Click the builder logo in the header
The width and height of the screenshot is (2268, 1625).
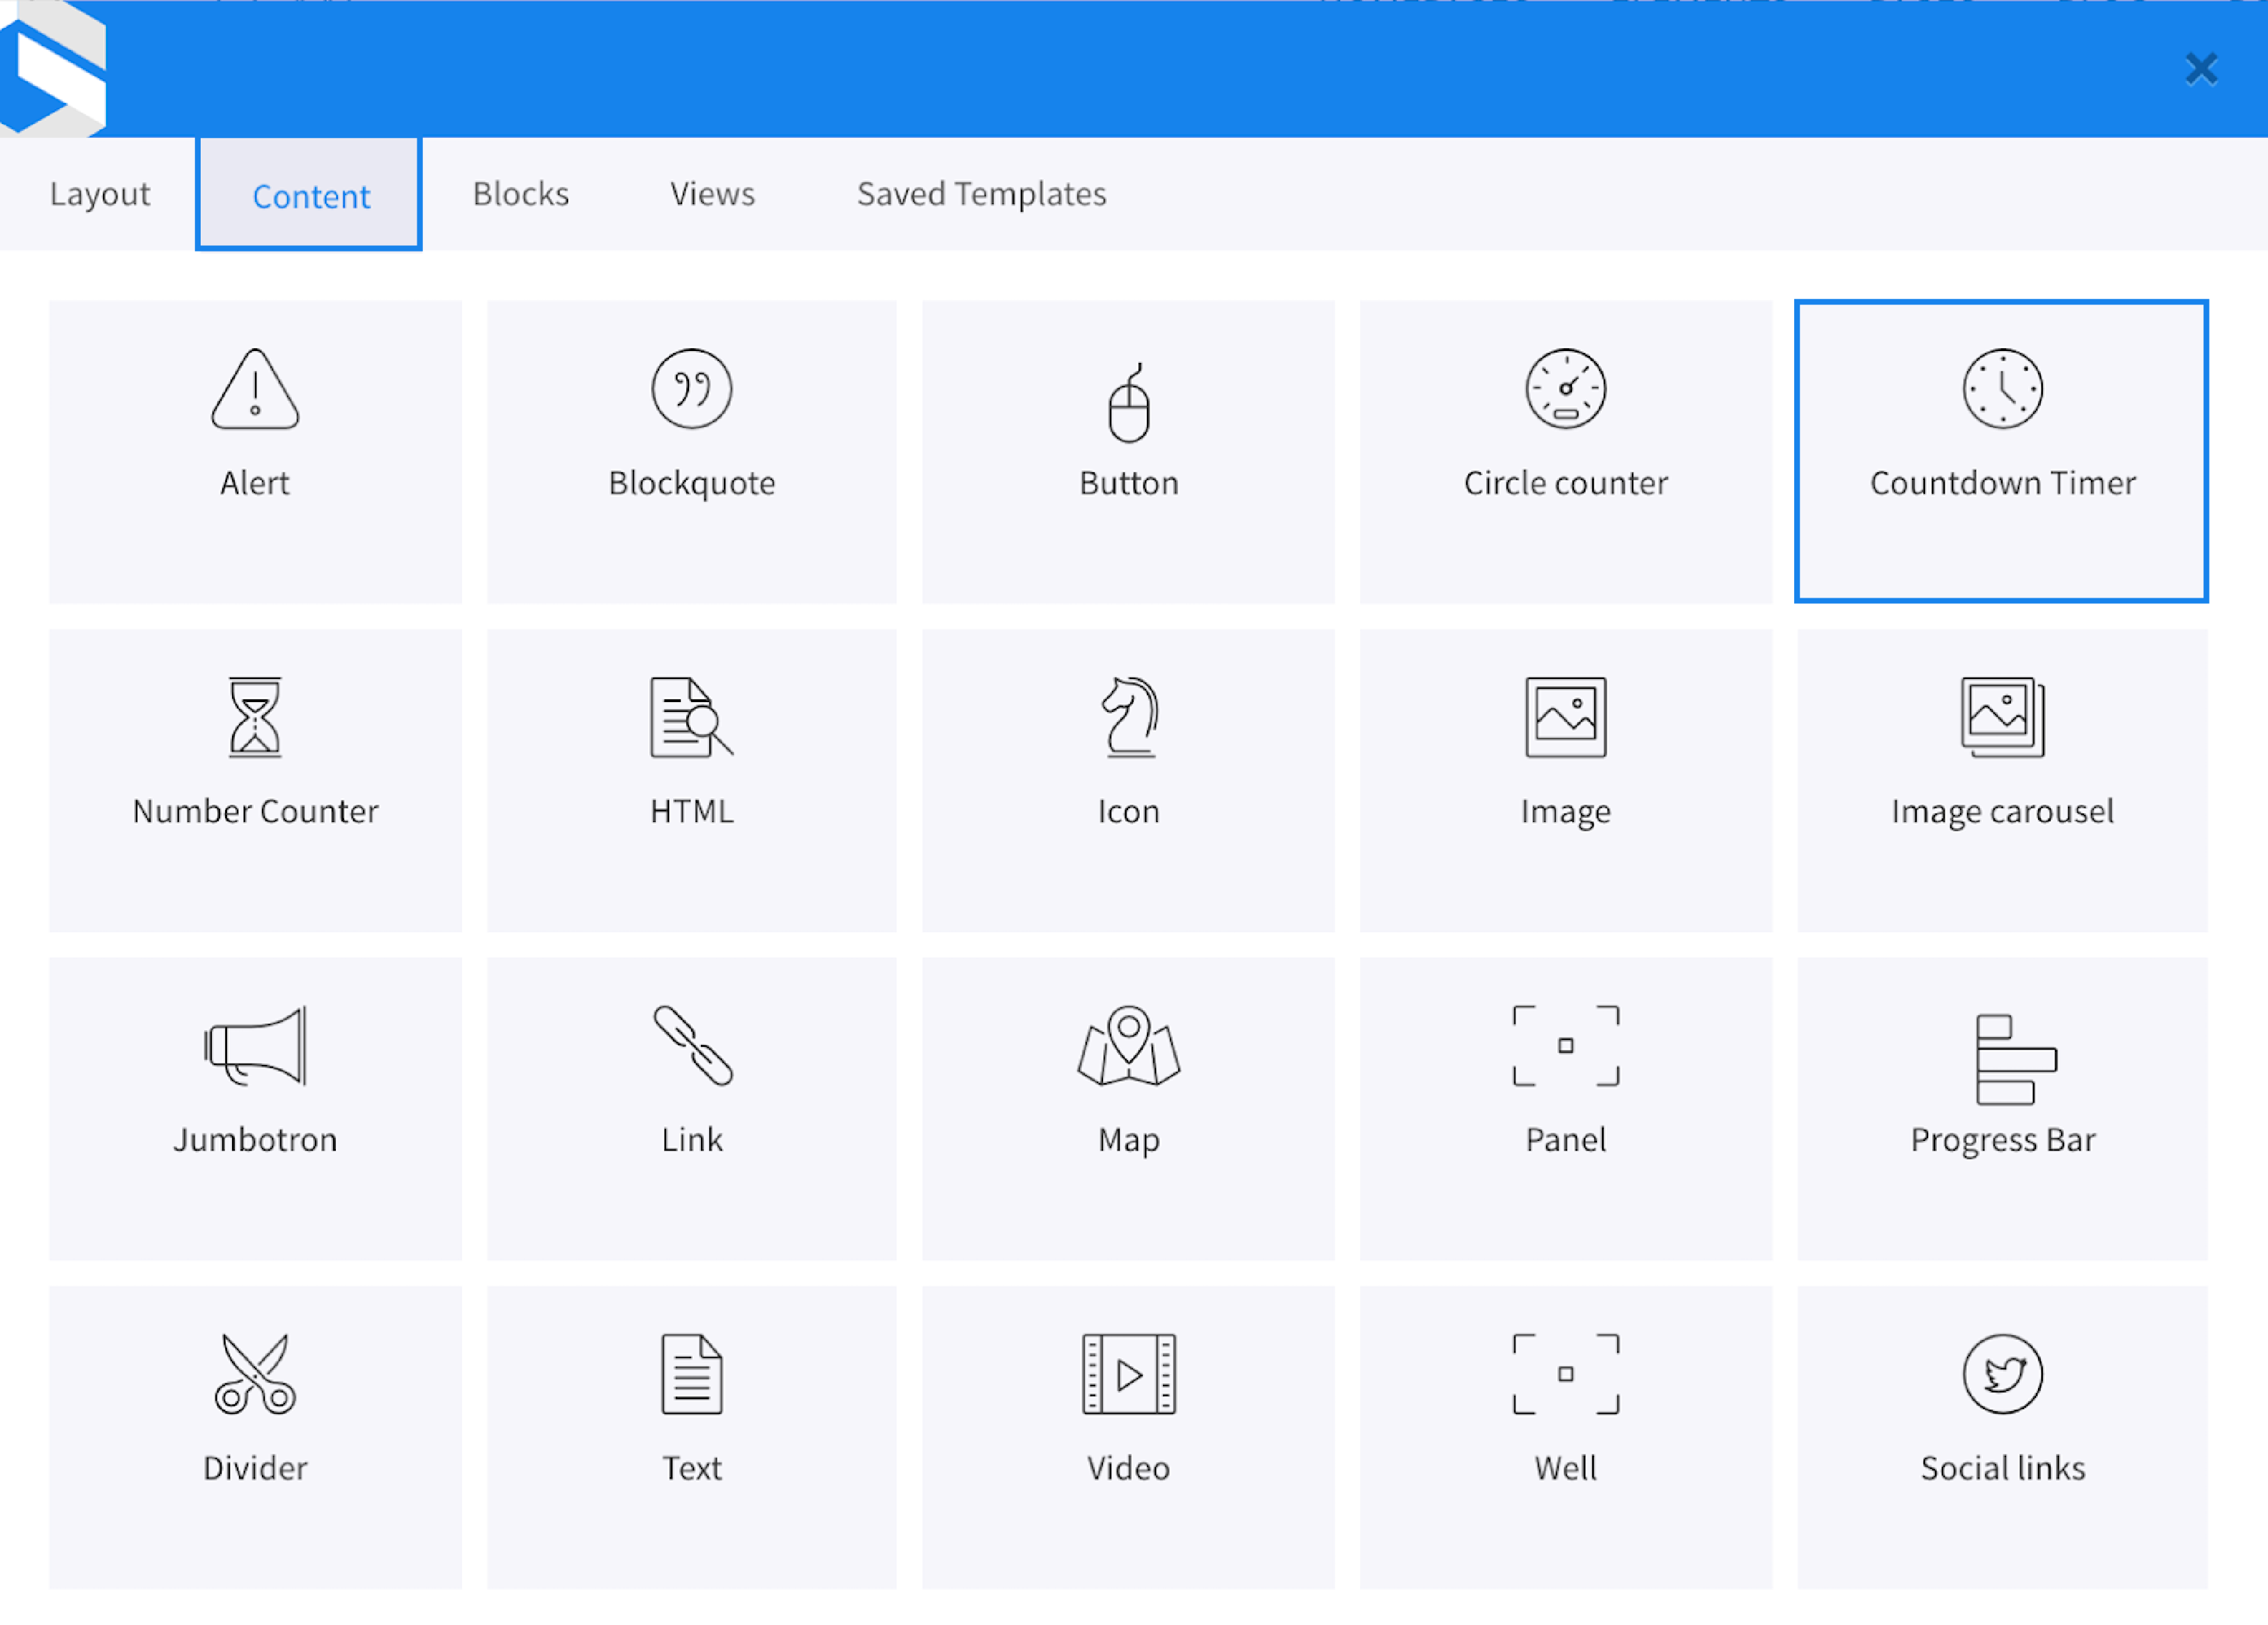click(53, 69)
